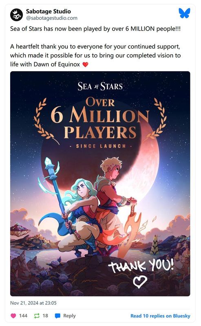Click the Sea of Stars logo in the image
The width and height of the screenshot is (201, 326).
coord(100,86)
